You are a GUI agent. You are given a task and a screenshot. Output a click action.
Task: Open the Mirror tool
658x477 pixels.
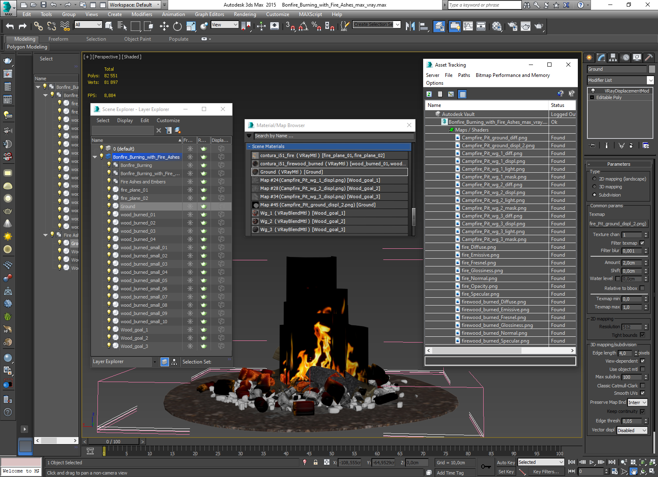pos(410,26)
